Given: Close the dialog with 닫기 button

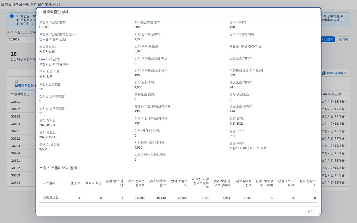Looking at the screenshot, I should point(310,212).
